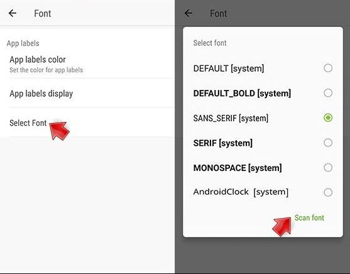Choose DEFAULT_BOLD [system] radio option
Viewport: 350px width, 274px height.
(328, 93)
